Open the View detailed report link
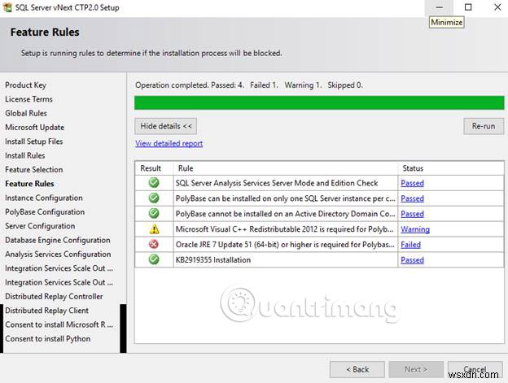508x383 pixels. pos(169,143)
